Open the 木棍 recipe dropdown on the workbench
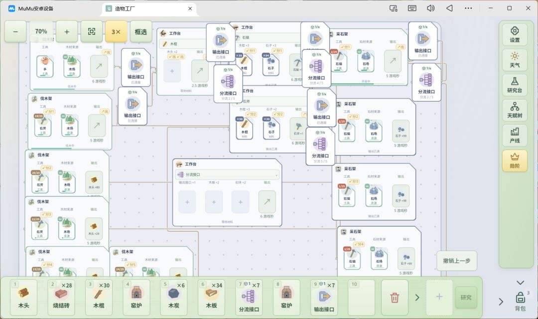Screen dimensions: 538x319 click(183, 44)
